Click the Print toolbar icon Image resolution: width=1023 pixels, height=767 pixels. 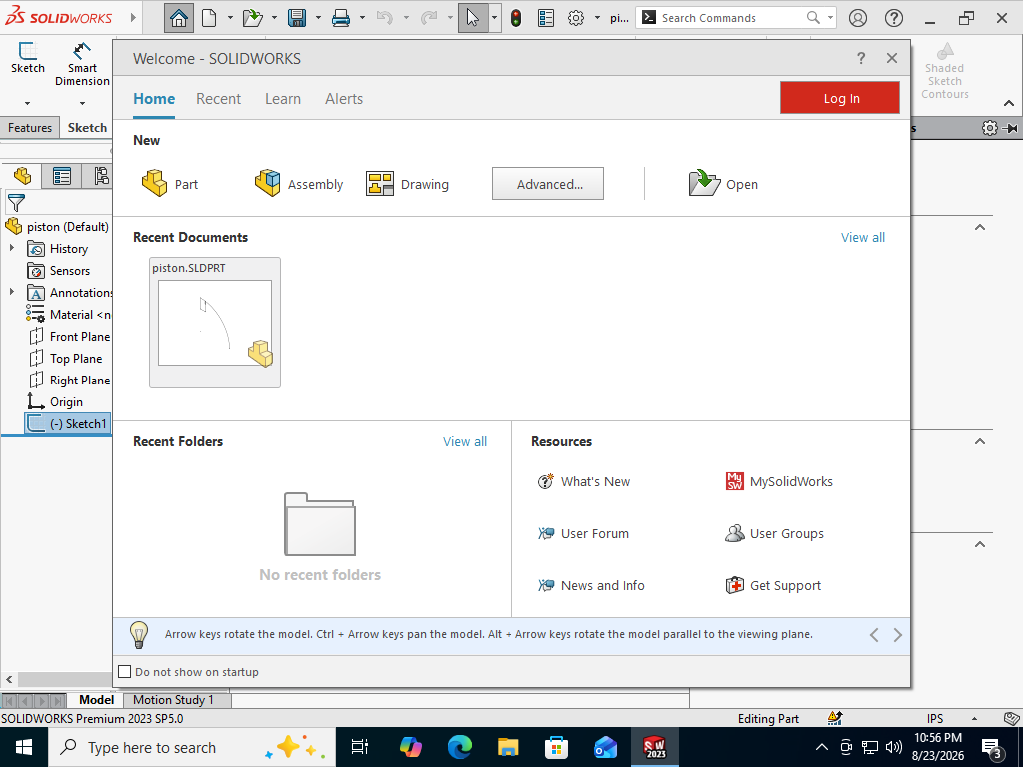click(x=341, y=18)
